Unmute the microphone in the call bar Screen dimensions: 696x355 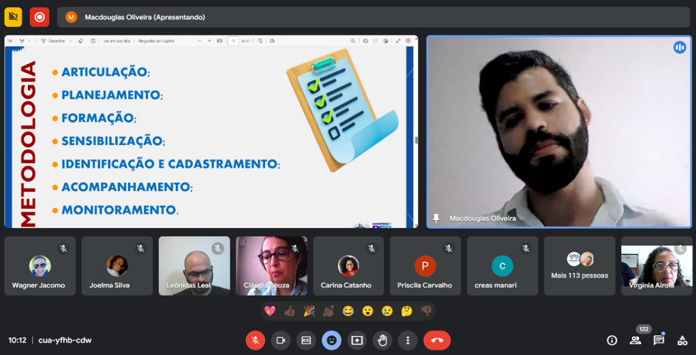(255, 340)
